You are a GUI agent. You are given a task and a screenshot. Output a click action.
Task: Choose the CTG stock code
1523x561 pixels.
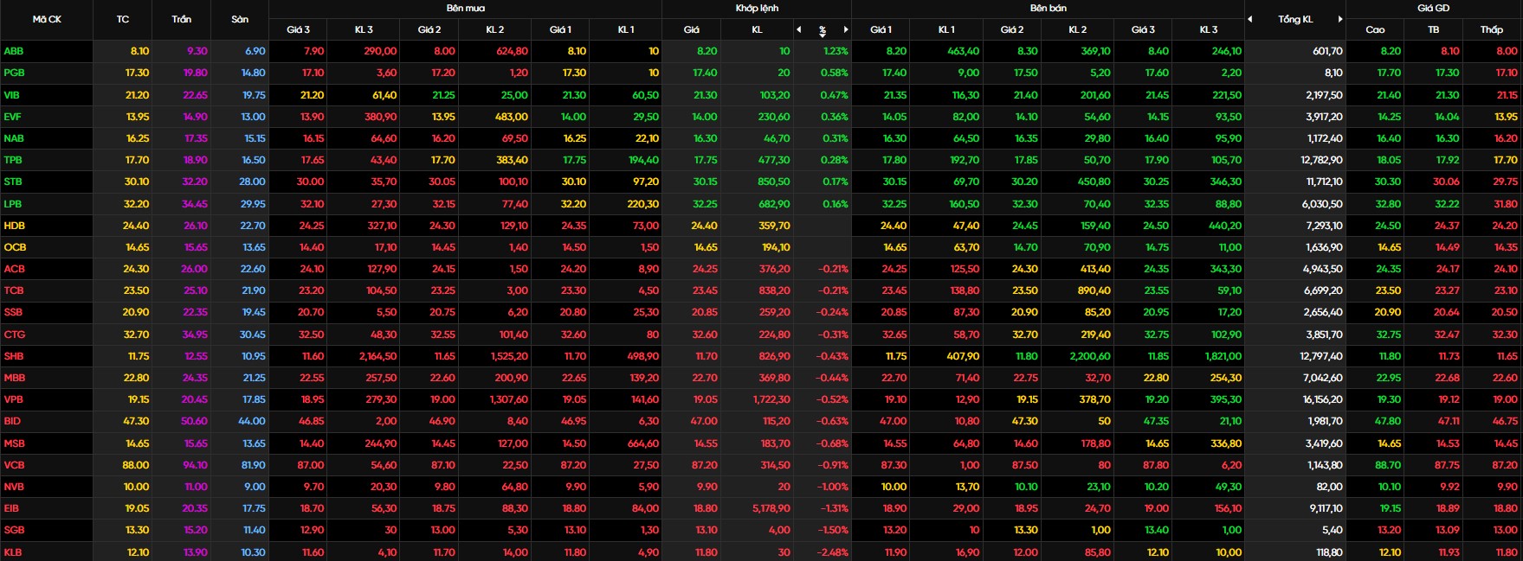[13, 335]
